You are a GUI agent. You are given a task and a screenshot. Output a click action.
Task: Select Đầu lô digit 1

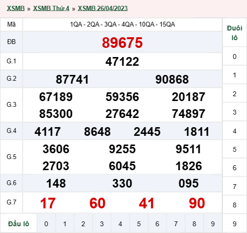coord(65,223)
